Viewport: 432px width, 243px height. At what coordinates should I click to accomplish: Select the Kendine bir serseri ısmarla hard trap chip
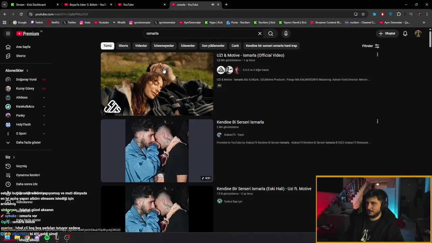tap(271, 46)
